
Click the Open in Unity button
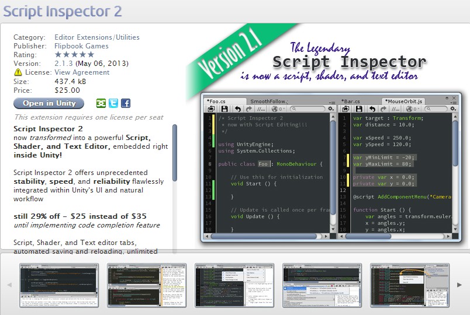point(49,103)
